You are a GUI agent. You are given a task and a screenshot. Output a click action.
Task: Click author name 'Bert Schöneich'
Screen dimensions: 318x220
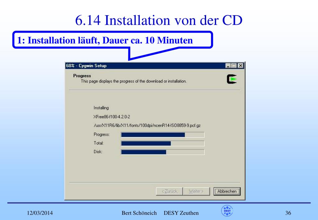point(139,213)
